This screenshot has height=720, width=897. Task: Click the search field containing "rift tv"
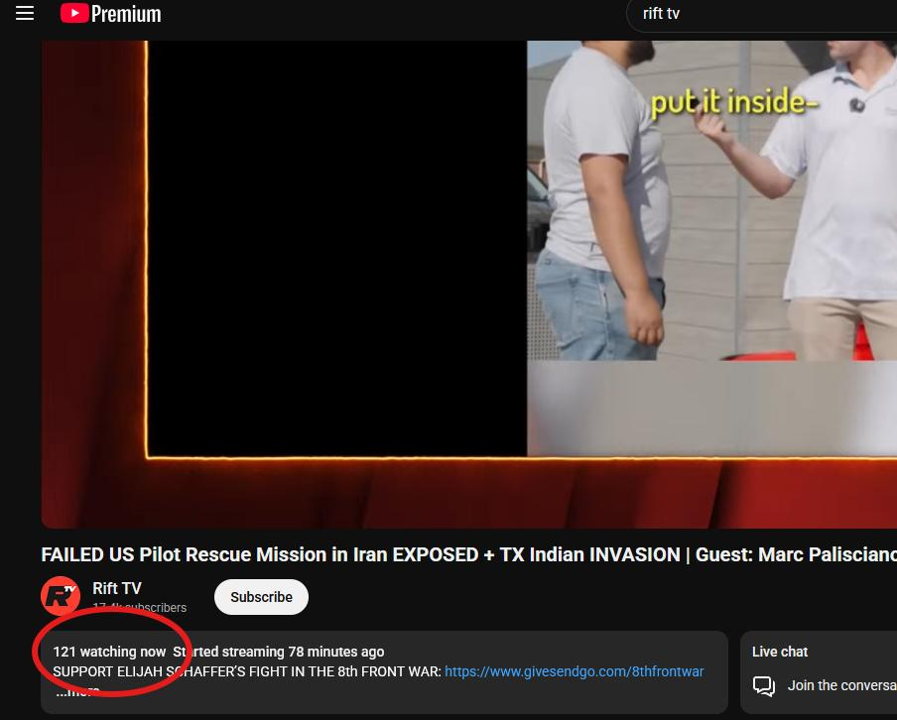click(x=764, y=14)
